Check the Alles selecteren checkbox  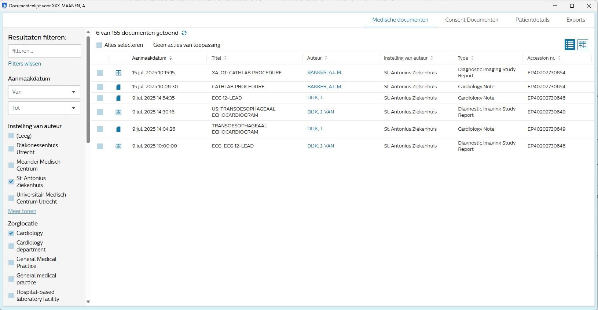point(99,45)
